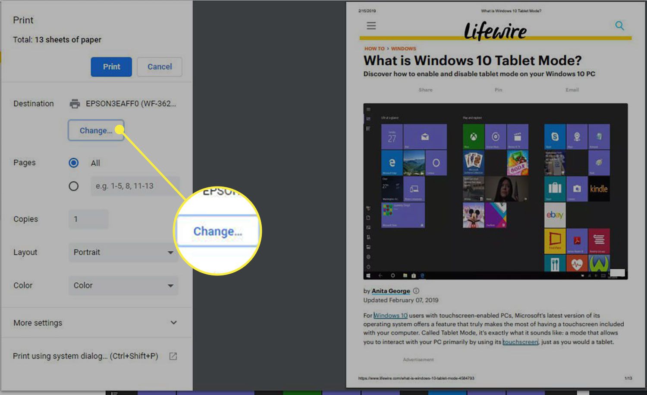Click the Copies number field
The width and height of the screenshot is (647, 395).
[x=88, y=219]
